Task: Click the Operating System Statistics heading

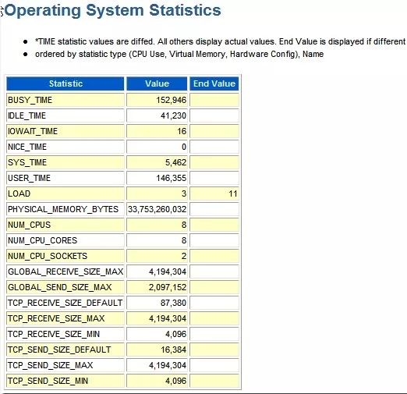Action: (x=112, y=10)
